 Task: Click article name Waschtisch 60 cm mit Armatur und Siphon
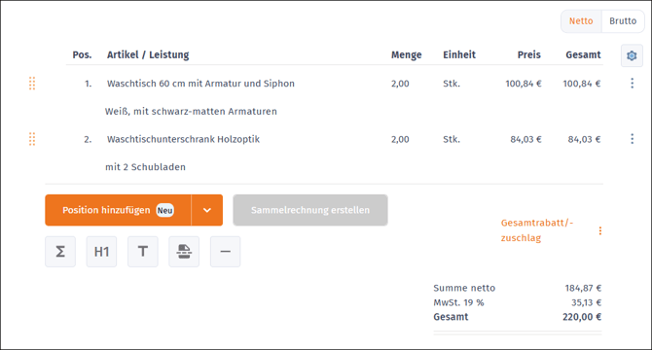pos(200,84)
